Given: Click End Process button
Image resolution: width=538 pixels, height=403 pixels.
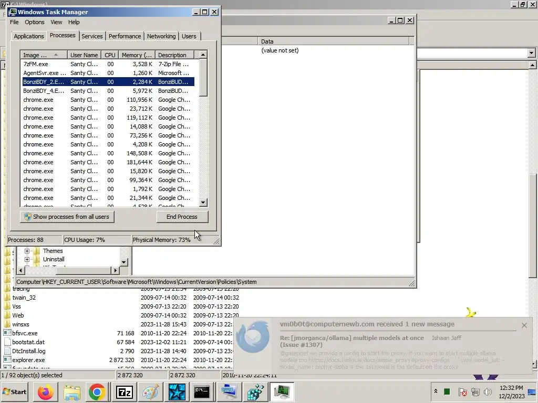Looking at the screenshot, I should coord(182,217).
